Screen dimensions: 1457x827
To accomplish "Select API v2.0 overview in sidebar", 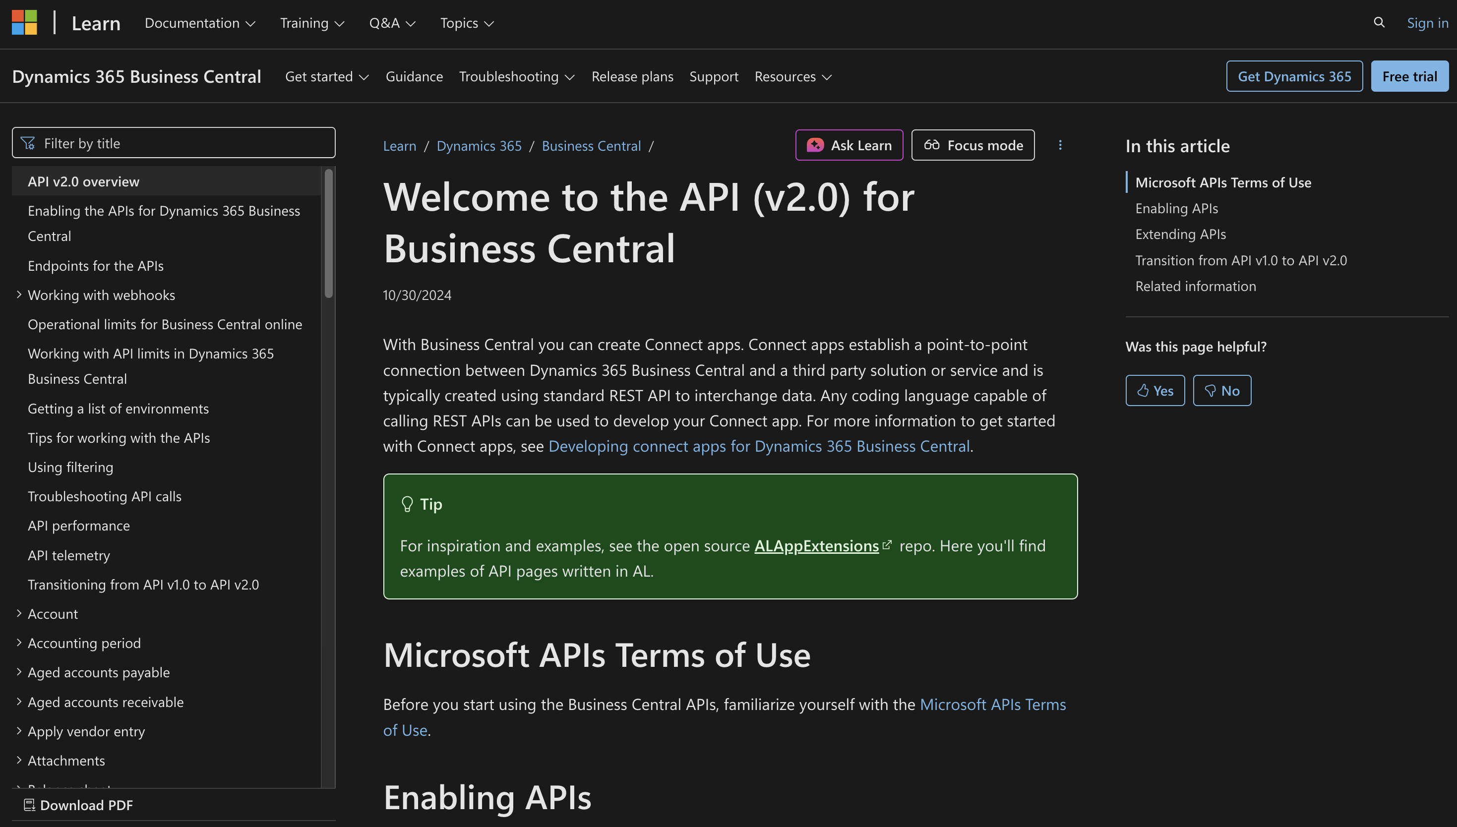I will 167,181.
